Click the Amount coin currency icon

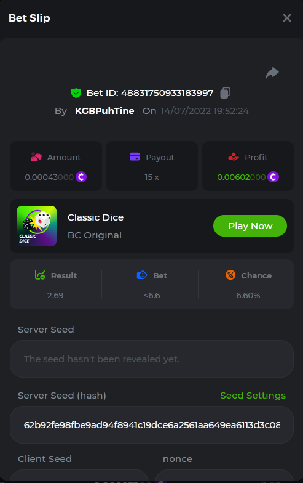81,177
